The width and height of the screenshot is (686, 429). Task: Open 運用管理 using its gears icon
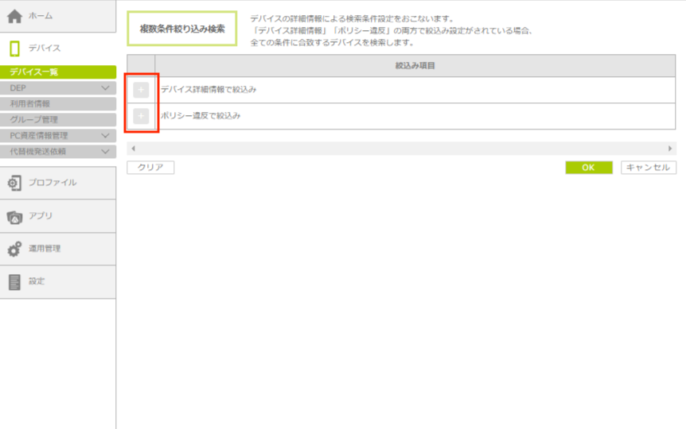pyautogui.click(x=14, y=249)
